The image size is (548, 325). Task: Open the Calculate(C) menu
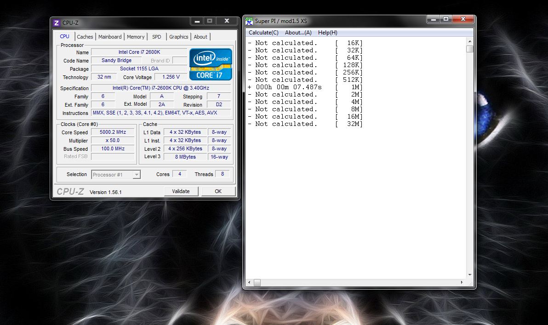coord(263,33)
